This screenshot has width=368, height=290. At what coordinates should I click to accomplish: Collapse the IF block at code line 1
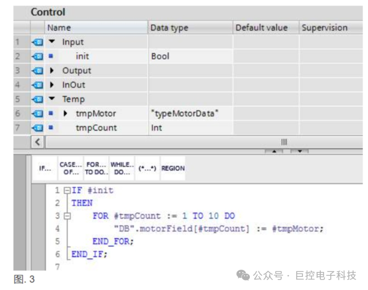pos(67,190)
